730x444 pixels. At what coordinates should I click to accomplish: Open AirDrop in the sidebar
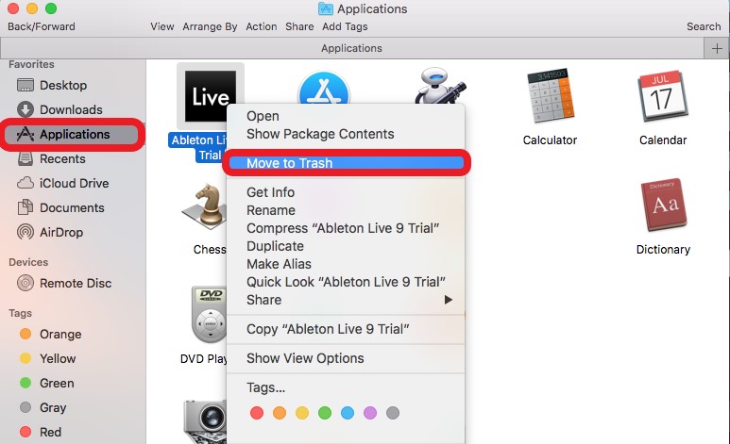click(x=49, y=232)
